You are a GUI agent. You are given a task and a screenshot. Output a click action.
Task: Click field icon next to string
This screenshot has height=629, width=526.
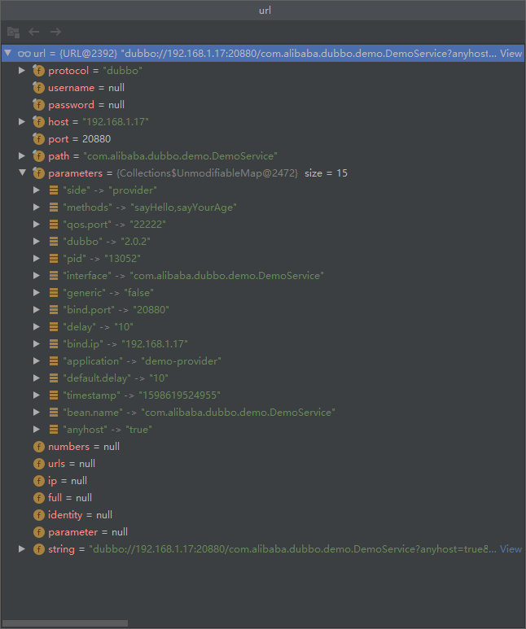[x=38, y=549]
